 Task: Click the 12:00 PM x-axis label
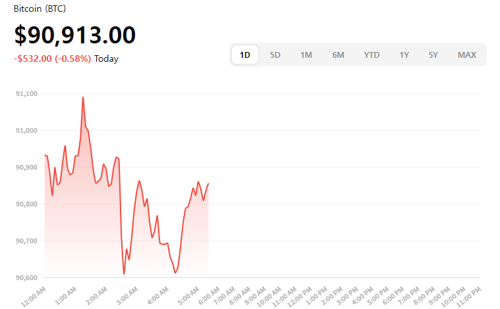pos(301,295)
